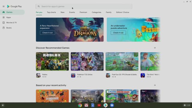Open the hamburger menu icon
Viewport: 192px width, 108px height.
(4, 6)
